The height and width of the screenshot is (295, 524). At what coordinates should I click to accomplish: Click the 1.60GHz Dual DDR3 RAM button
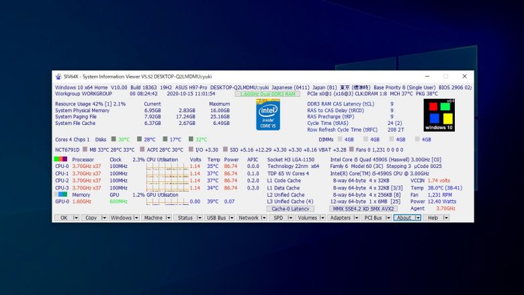click(x=267, y=94)
